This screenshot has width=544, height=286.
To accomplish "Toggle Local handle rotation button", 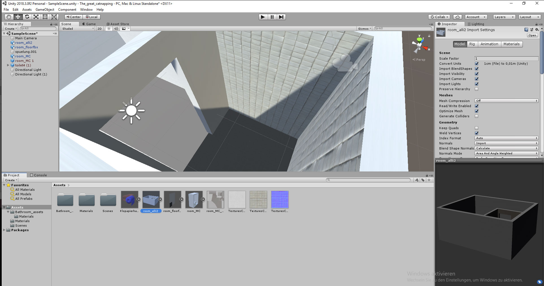I will (x=92, y=17).
